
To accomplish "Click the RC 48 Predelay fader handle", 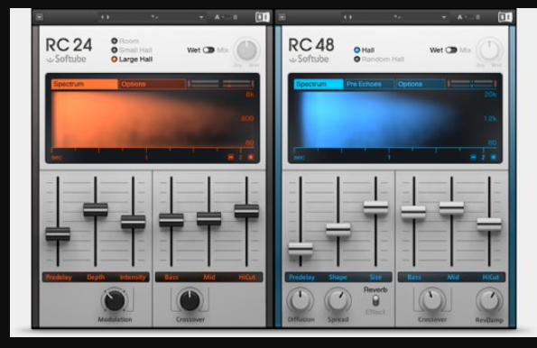I will tap(301, 249).
